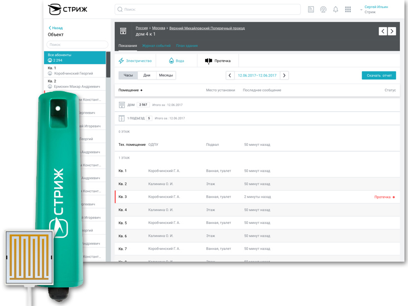The height and width of the screenshot is (306, 408).
Task: Collapse the 1 ЭТАЖ group
Action: click(124, 158)
